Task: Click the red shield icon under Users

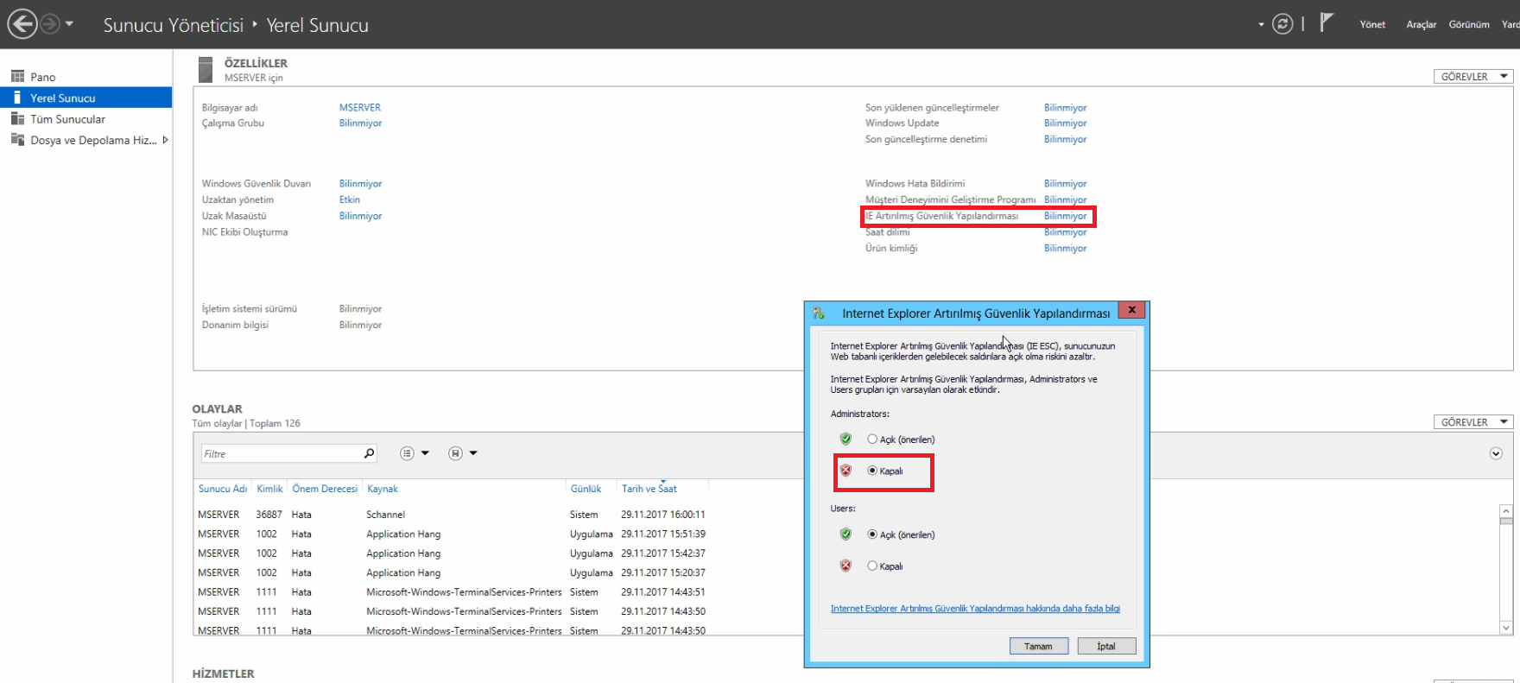Action: point(845,566)
